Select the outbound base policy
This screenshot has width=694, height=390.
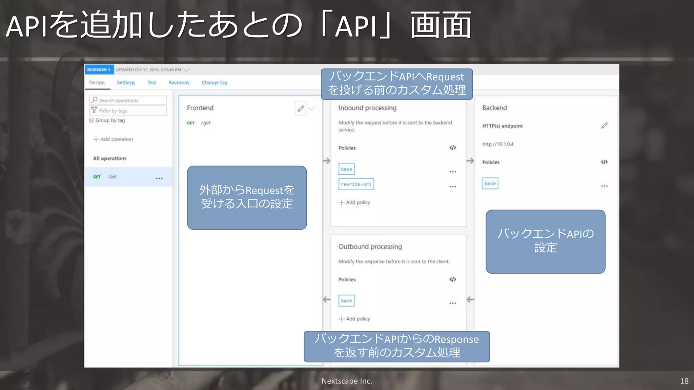point(346,301)
